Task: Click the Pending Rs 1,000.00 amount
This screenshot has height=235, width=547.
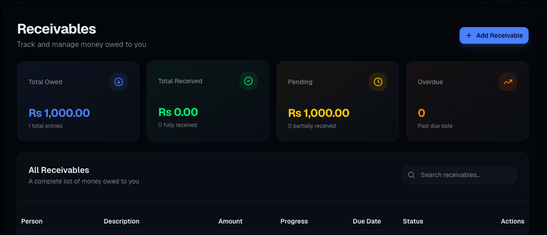Action: click(318, 113)
